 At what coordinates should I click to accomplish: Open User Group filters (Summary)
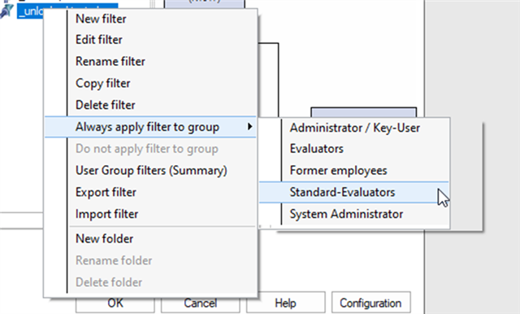point(151,171)
